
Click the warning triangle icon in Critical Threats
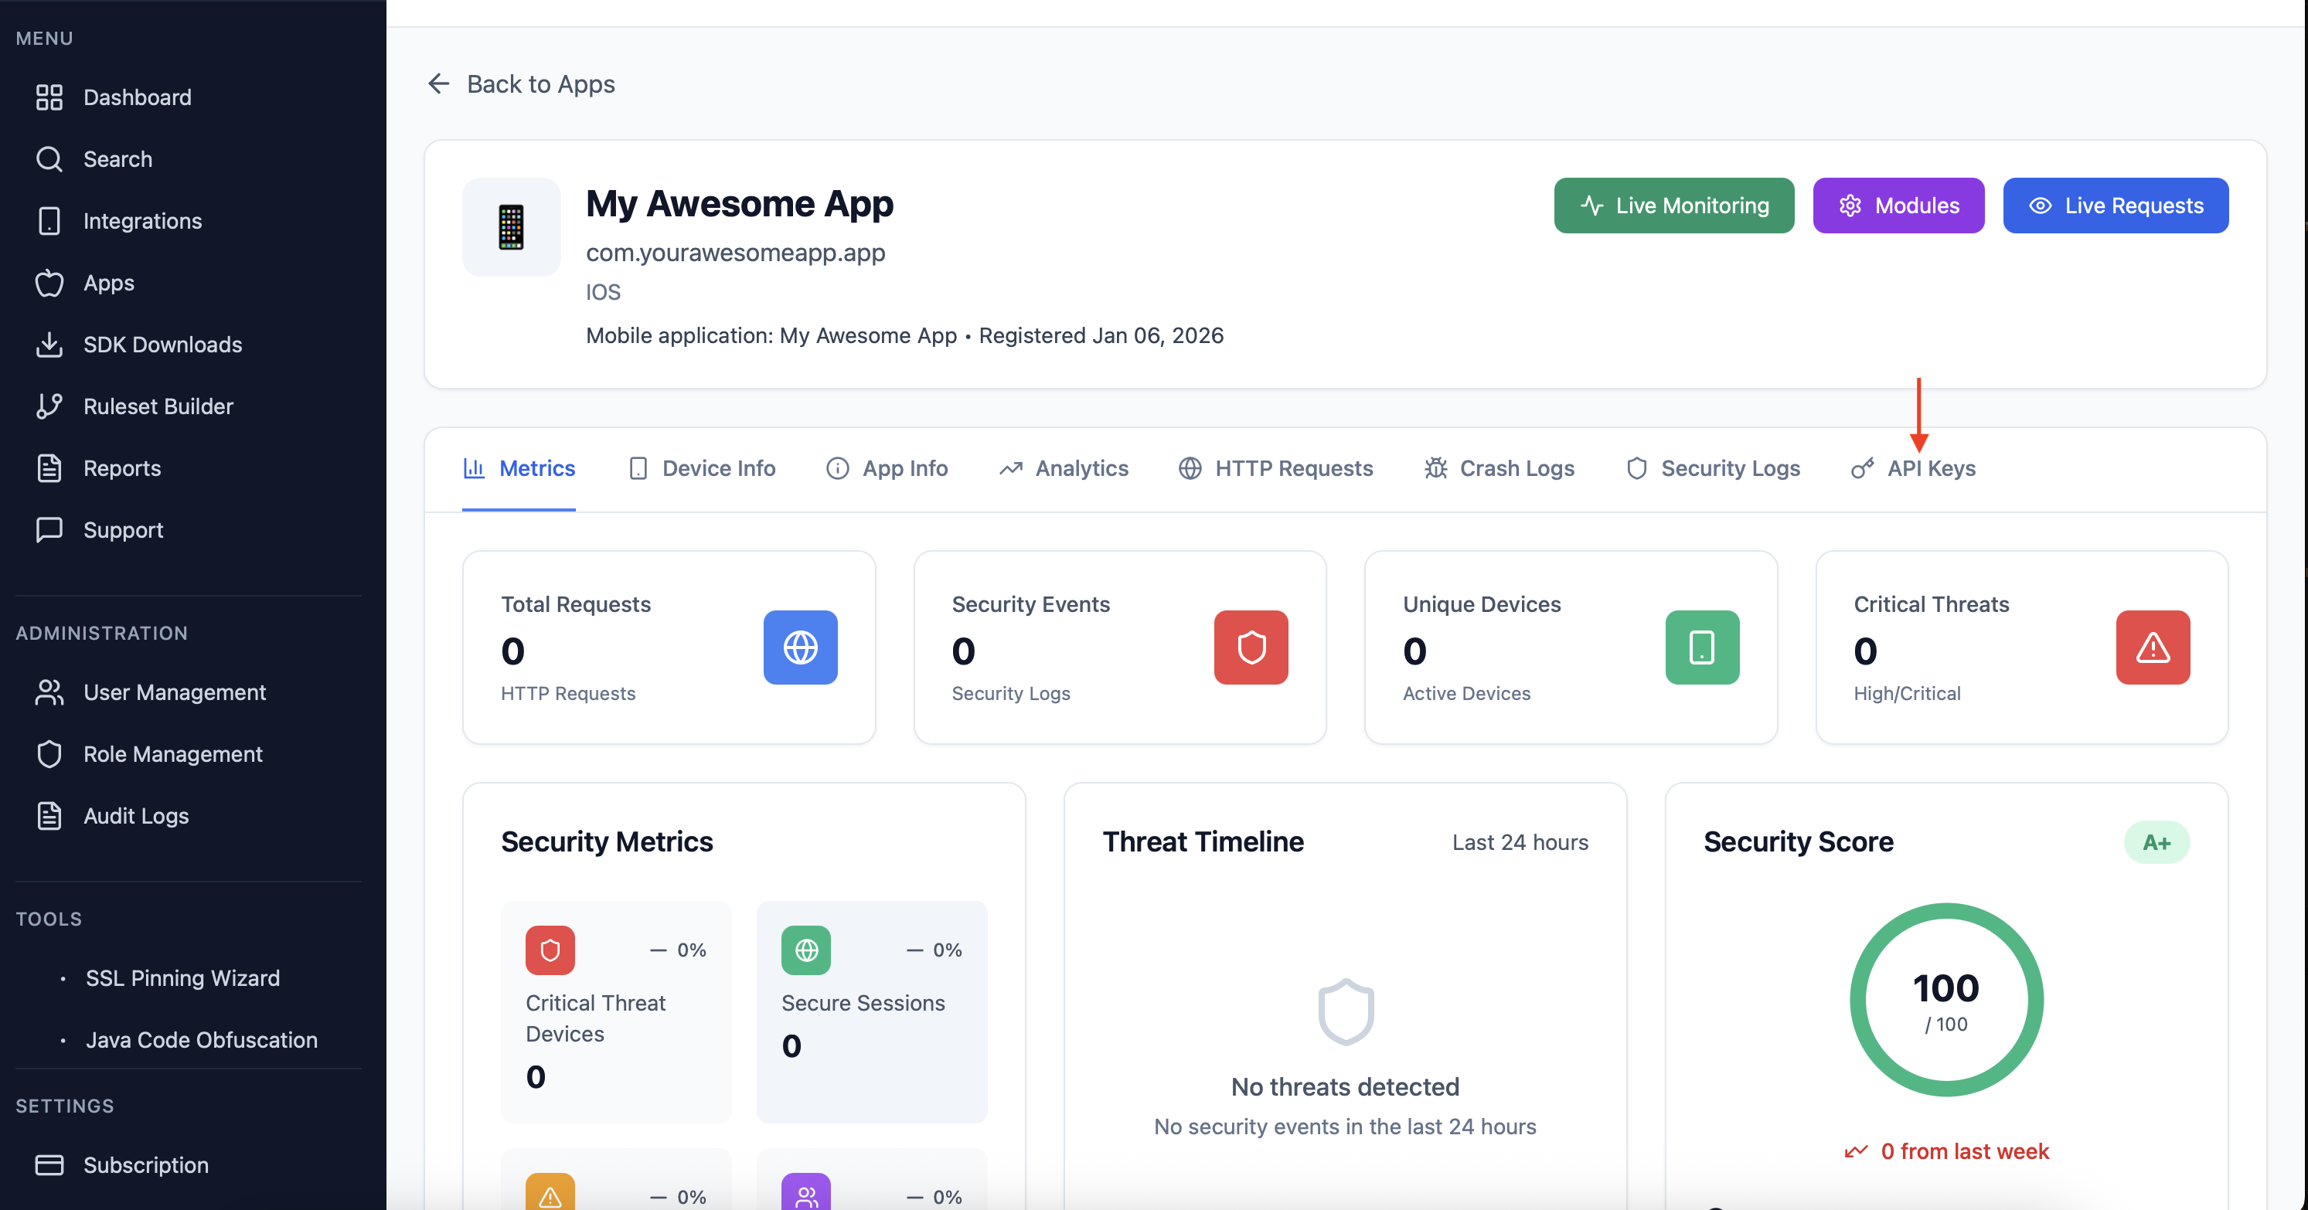click(x=2152, y=647)
